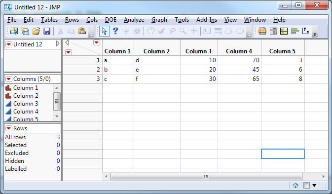This screenshot has width=332, height=194.
Task: Select the Line drawing tool
Action: (x=218, y=31)
